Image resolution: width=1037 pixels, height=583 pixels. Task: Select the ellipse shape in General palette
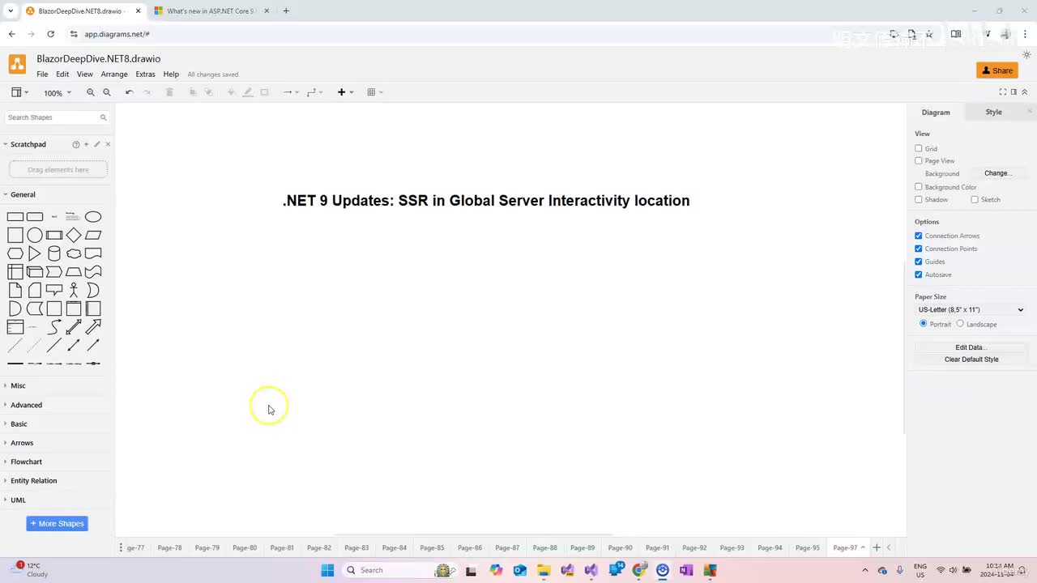[x=93, y=217]
